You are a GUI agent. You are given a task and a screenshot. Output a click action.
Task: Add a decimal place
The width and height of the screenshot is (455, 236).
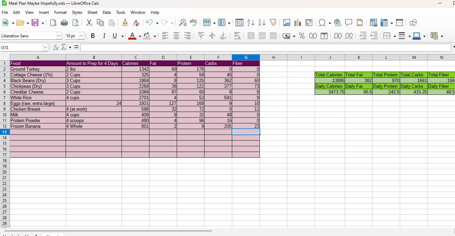(x=338, y=36)
